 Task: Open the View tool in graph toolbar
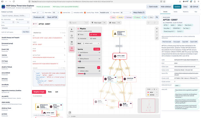[x=72, y=43]
